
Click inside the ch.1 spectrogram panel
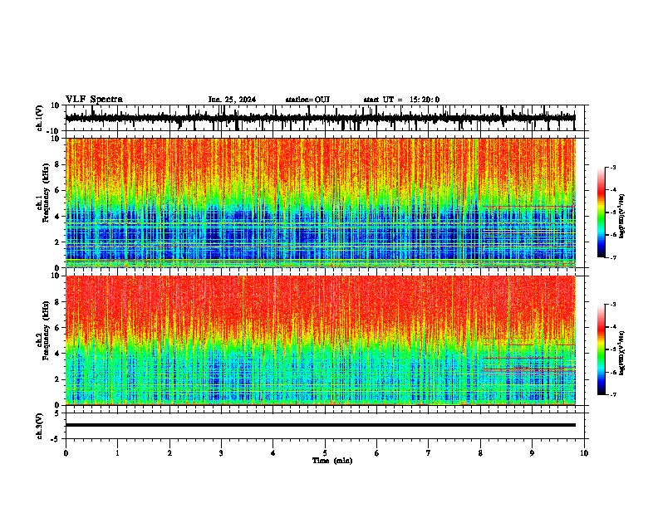(320, 203)
